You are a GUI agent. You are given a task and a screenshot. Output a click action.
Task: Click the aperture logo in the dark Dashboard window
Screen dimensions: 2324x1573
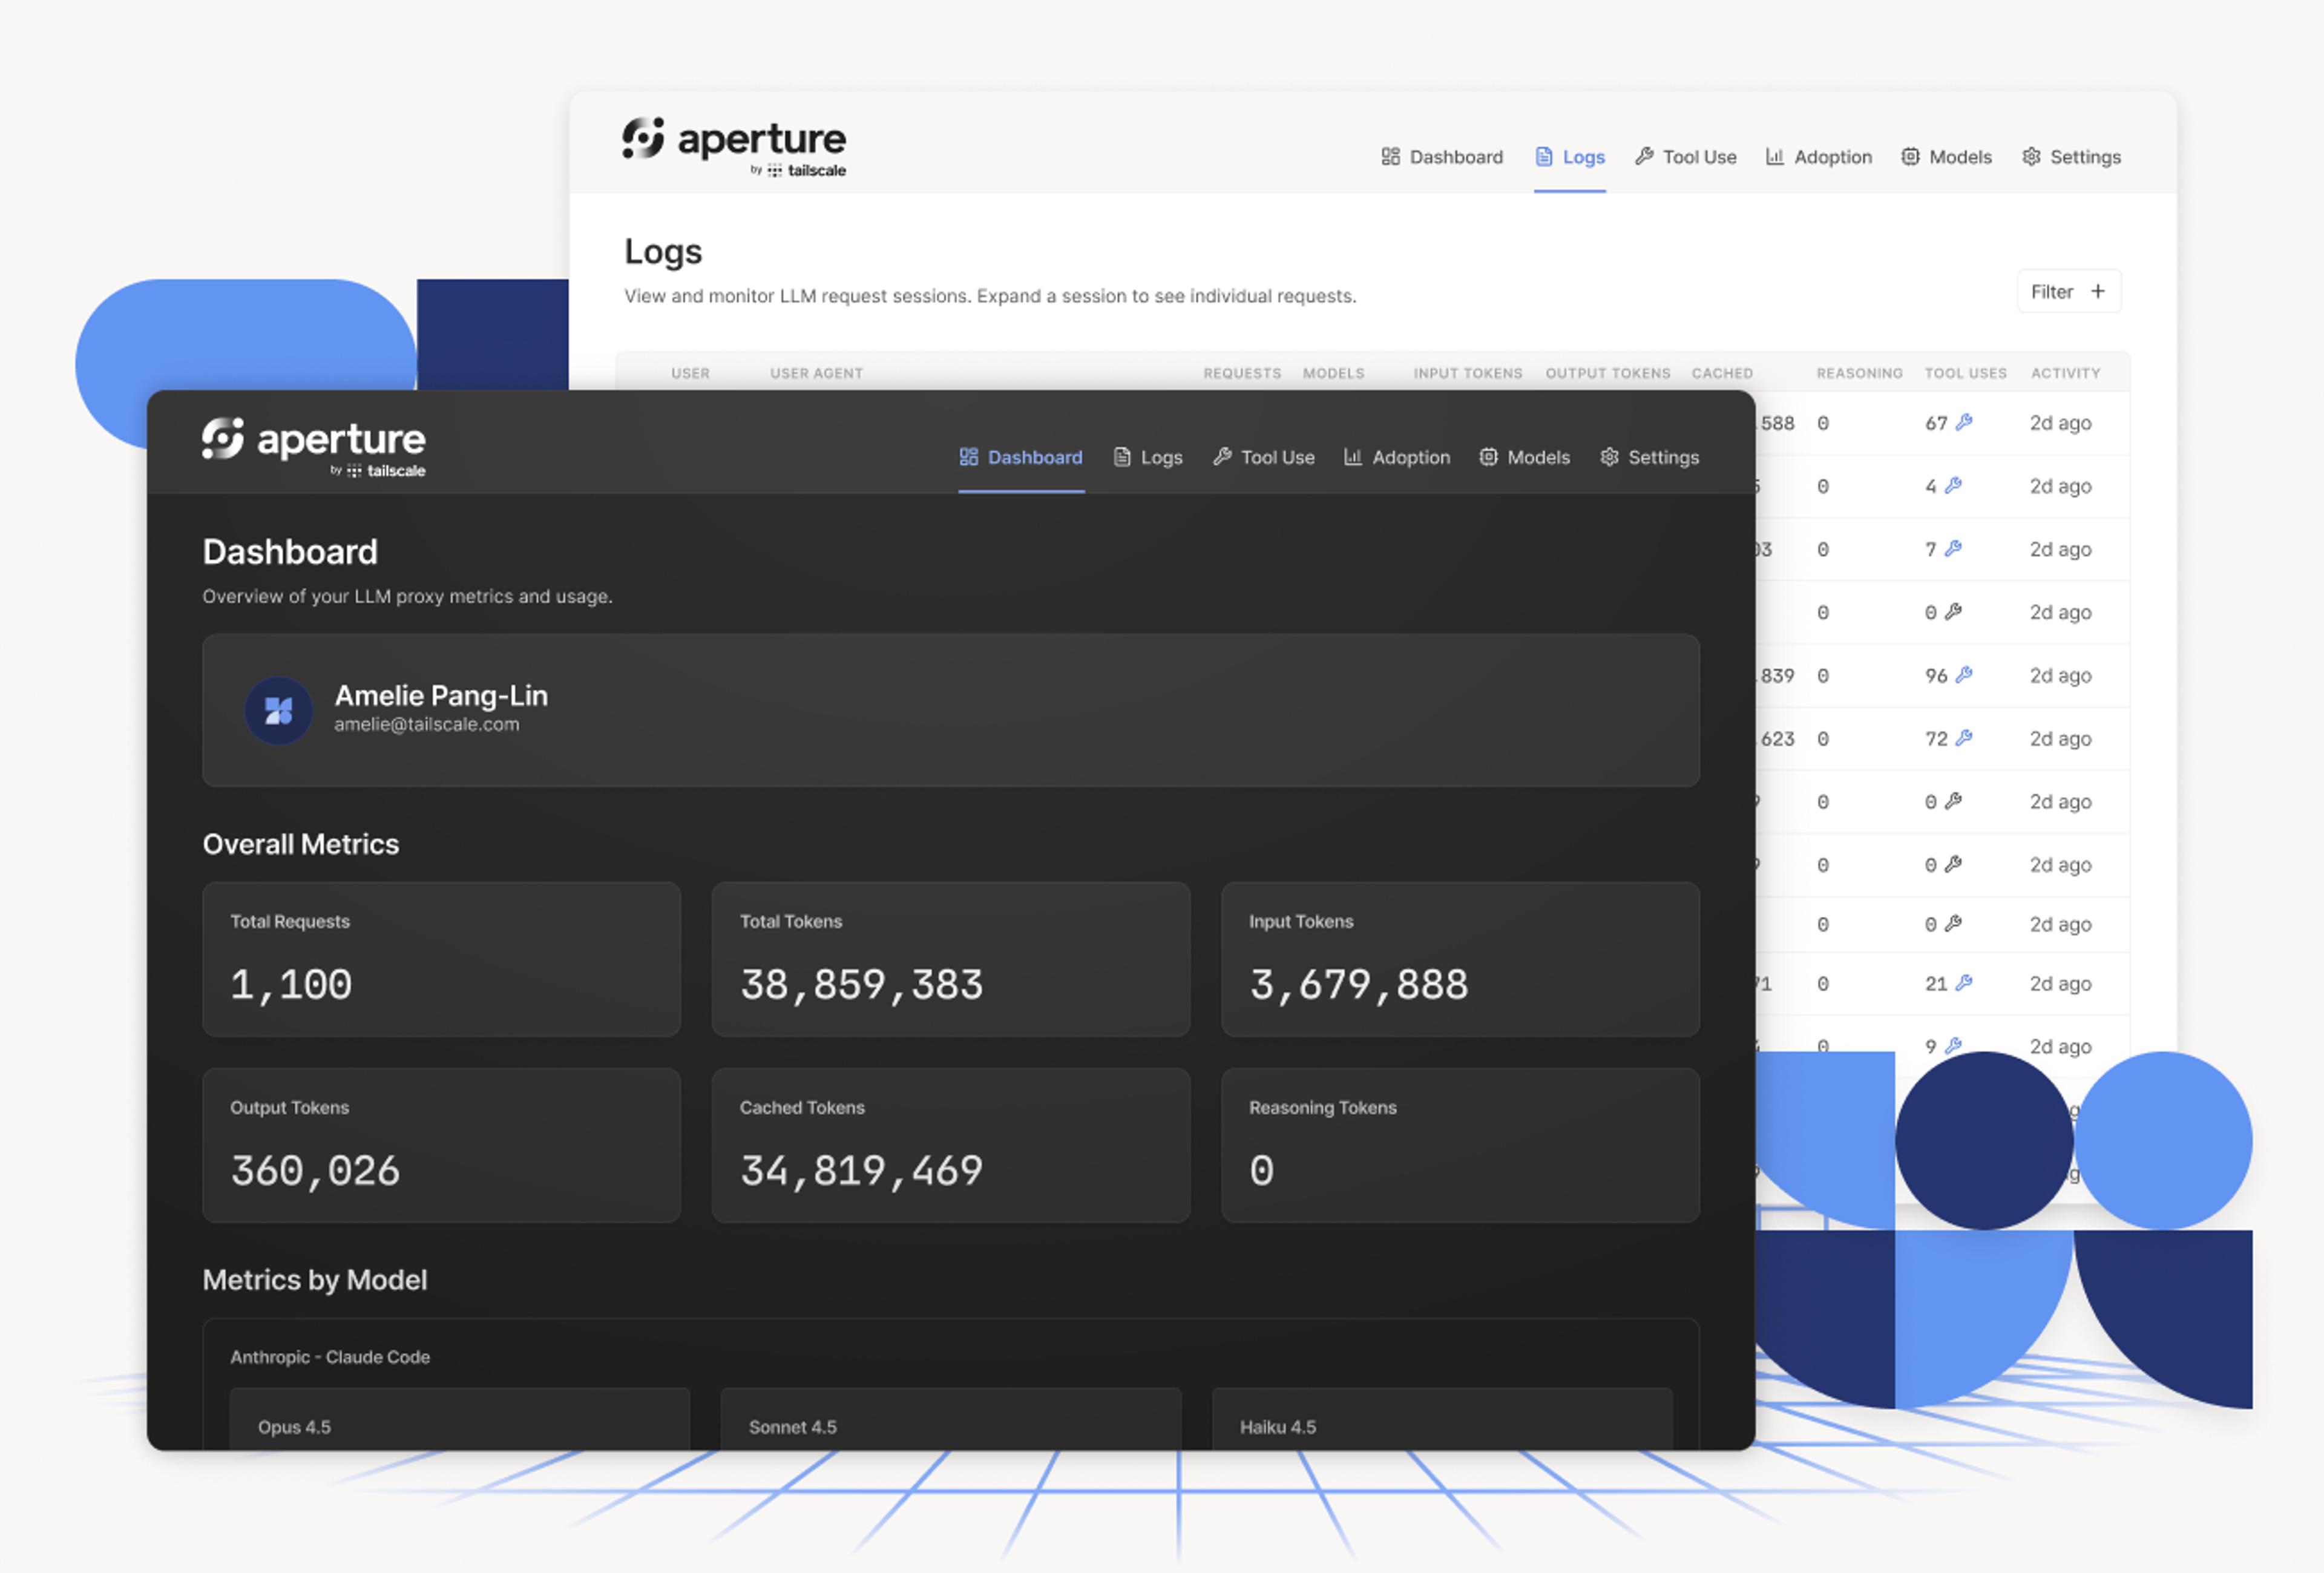314,447
